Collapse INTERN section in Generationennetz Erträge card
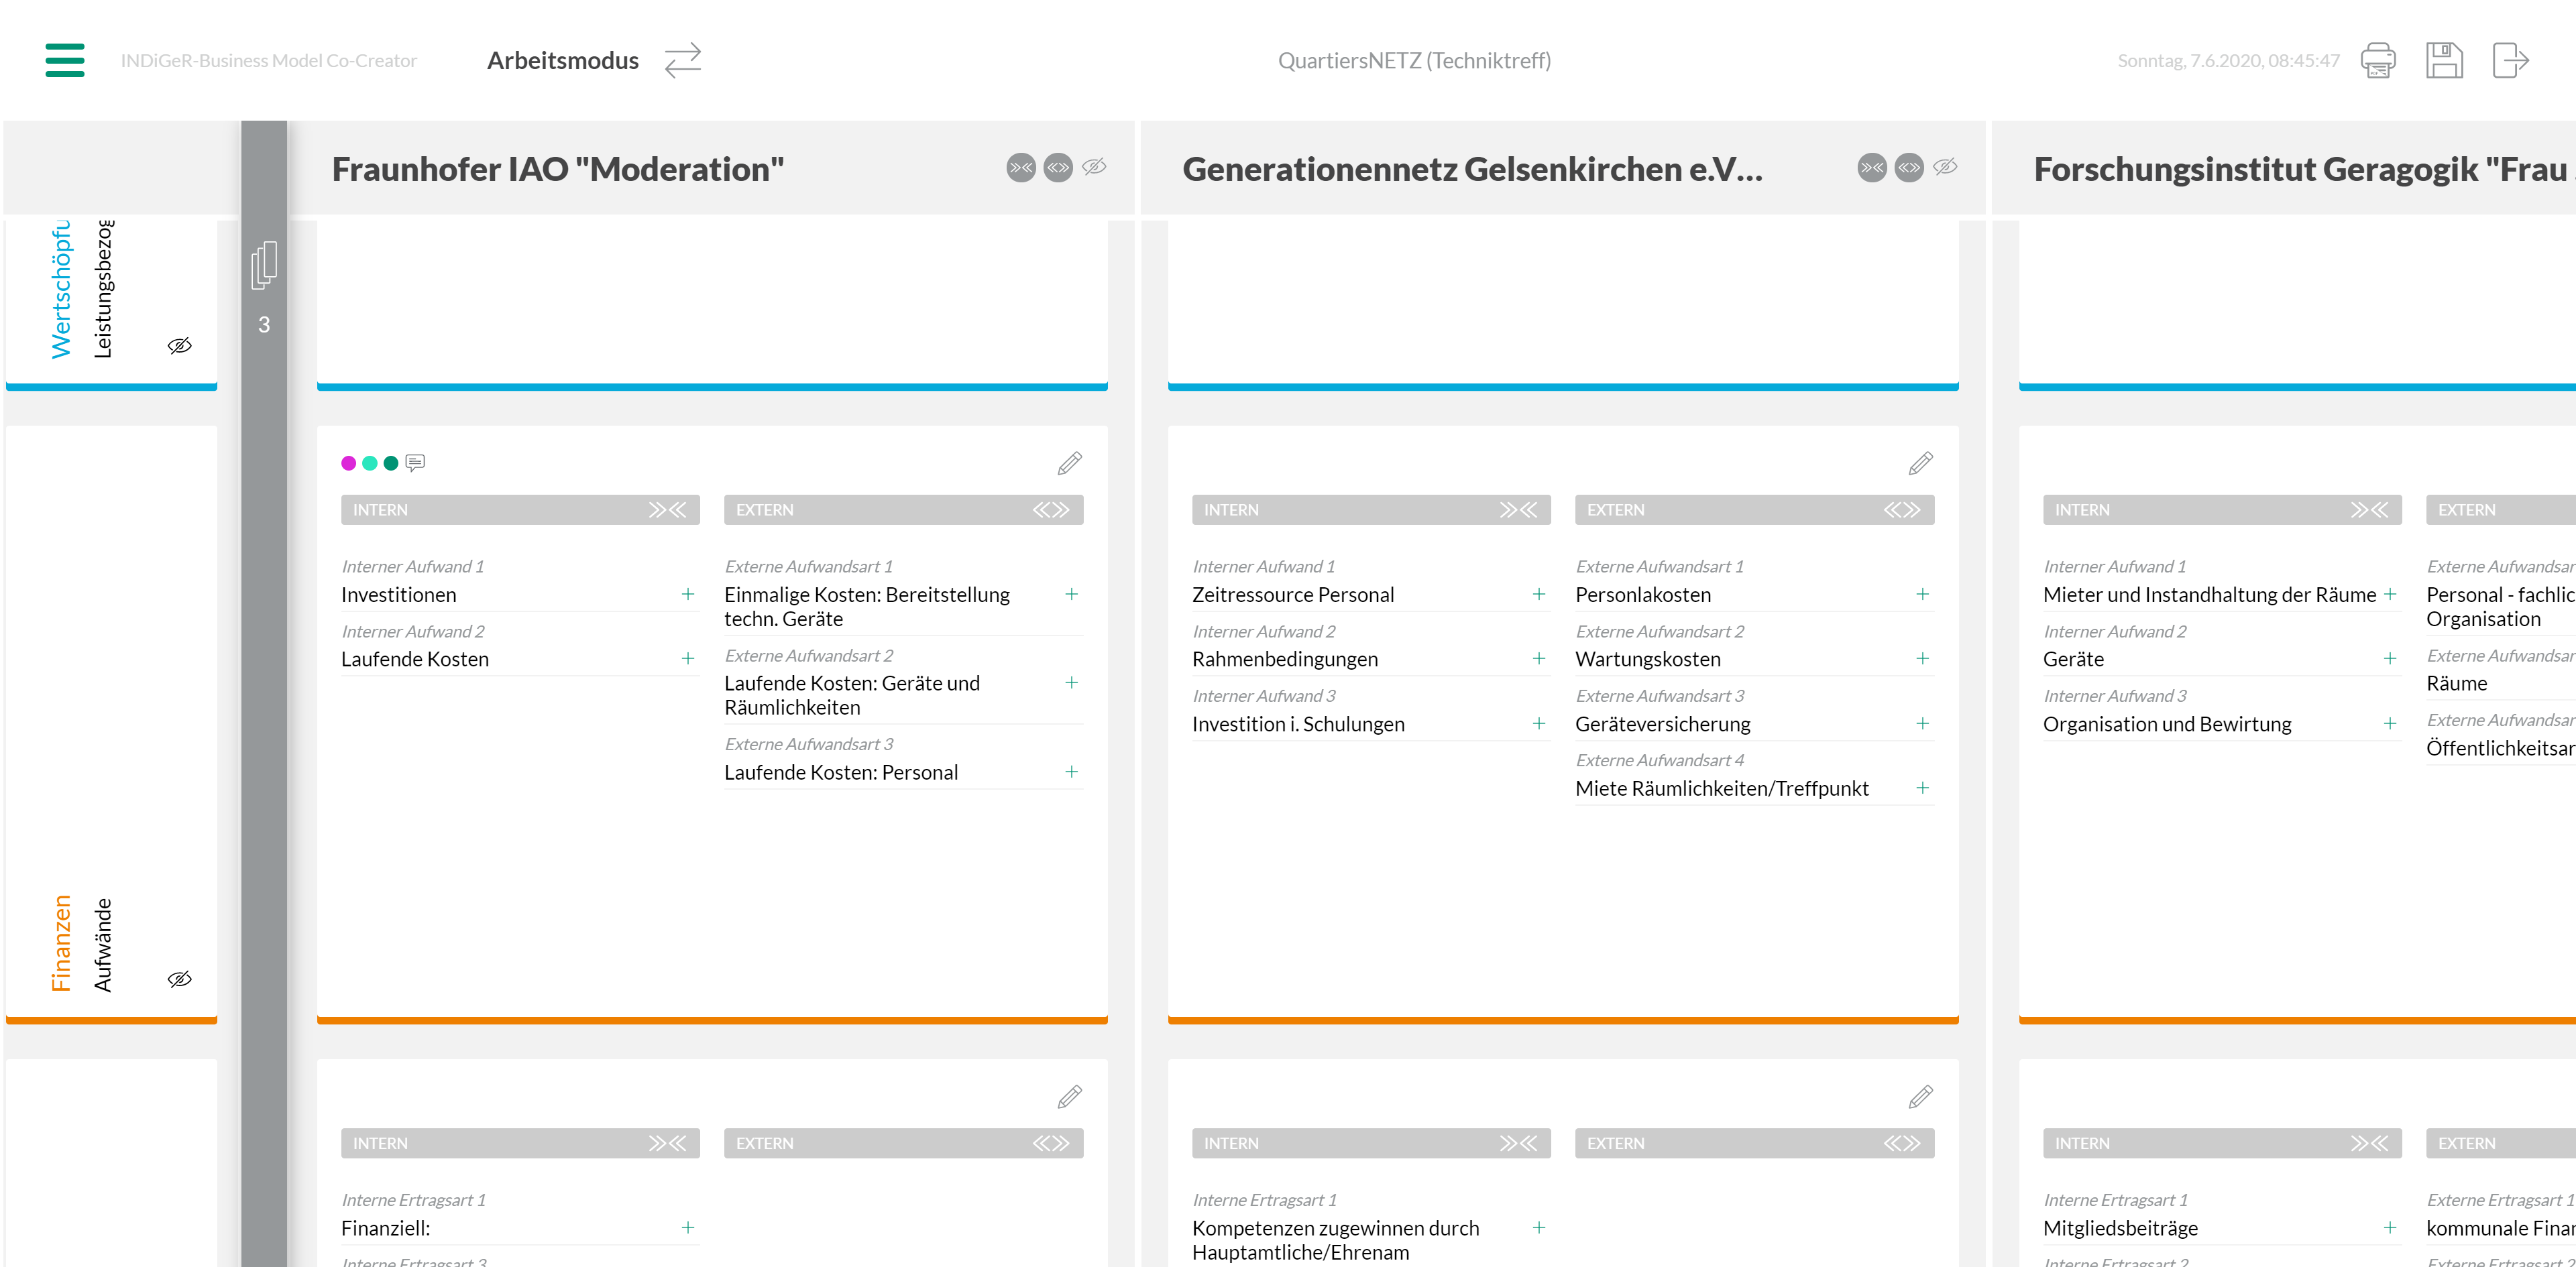 point(1518,1143)
